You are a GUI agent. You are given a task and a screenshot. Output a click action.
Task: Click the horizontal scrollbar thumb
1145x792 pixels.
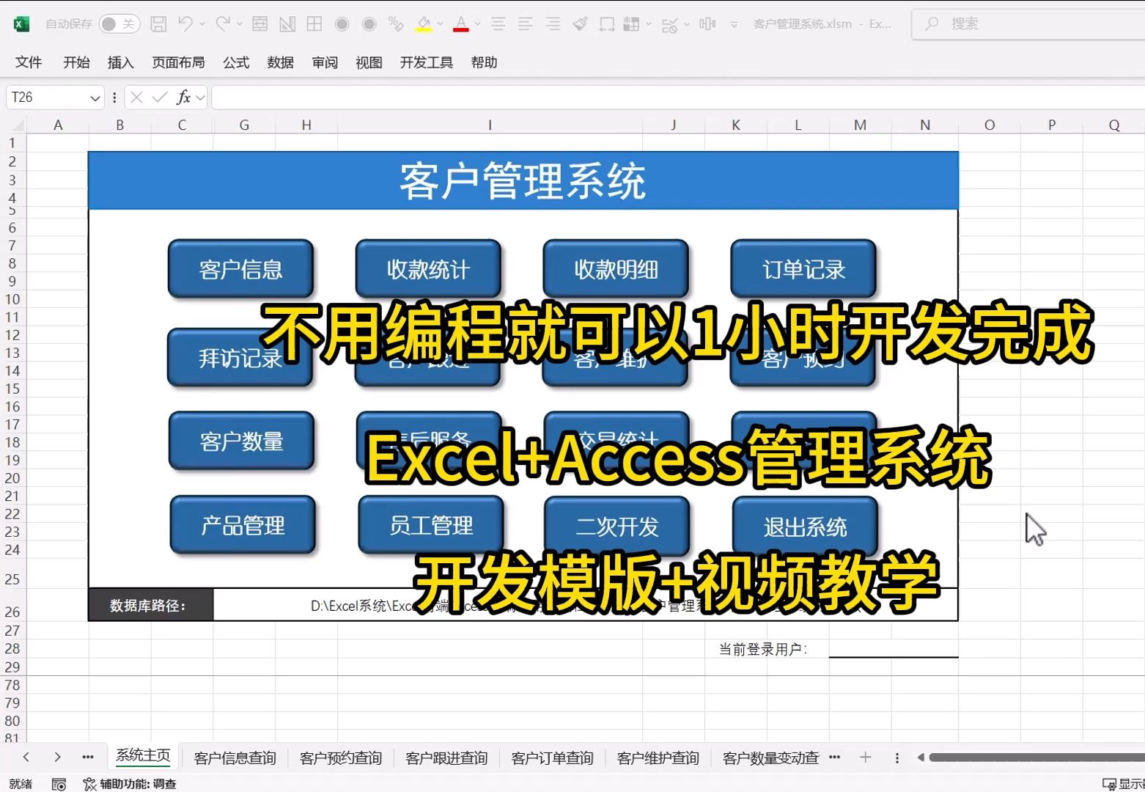pyautogui.click(x=1037, y=757)
